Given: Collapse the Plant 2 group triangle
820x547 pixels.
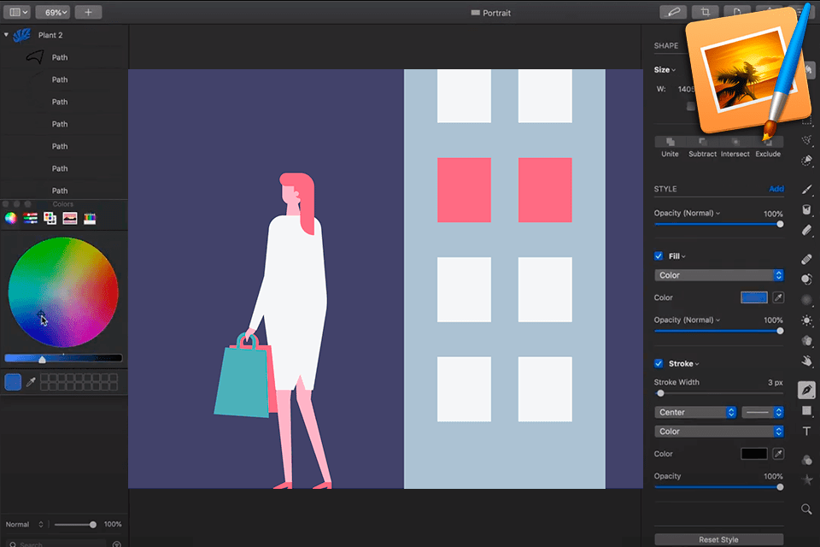Looking at the screenshot, I should tap(6, 34).
